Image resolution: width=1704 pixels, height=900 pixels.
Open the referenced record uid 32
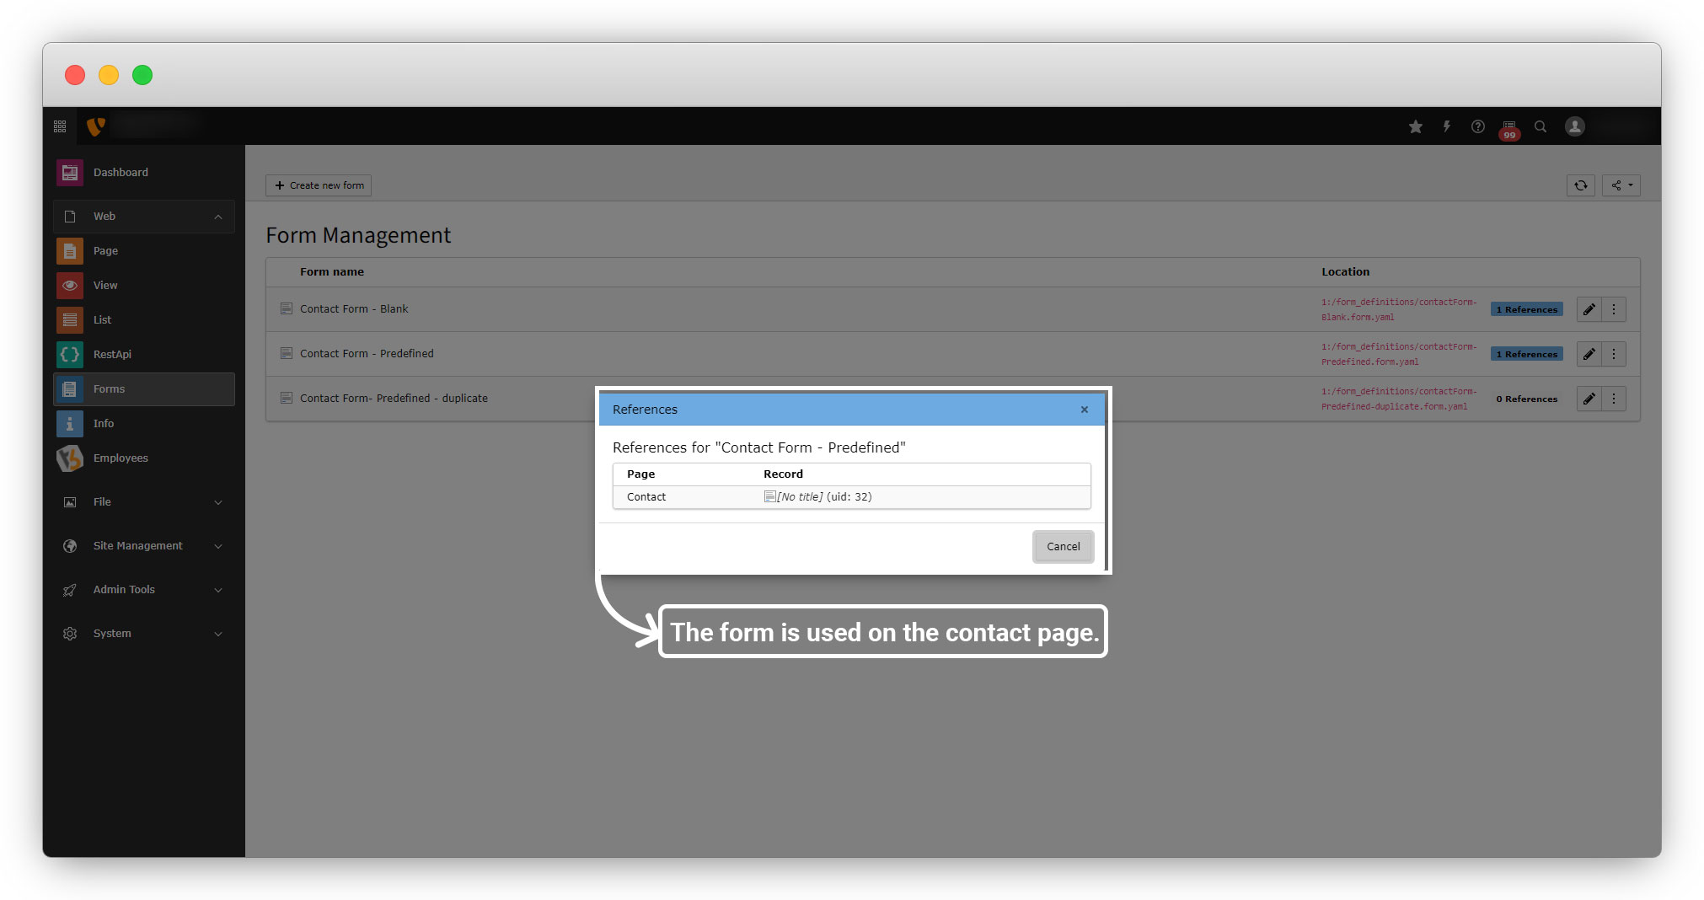tap(823, 497)
